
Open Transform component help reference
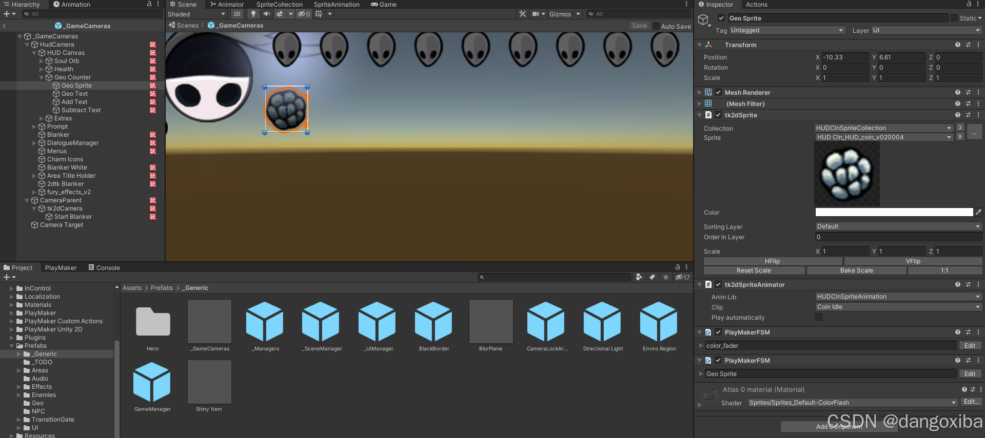[x=957, y=45]
